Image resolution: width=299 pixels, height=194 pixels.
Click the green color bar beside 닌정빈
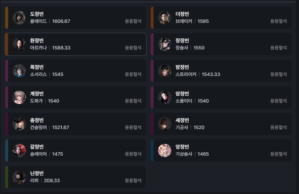7,177
